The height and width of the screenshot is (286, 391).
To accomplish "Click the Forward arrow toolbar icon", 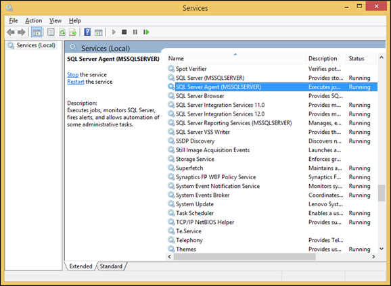I will pos(22,32).
